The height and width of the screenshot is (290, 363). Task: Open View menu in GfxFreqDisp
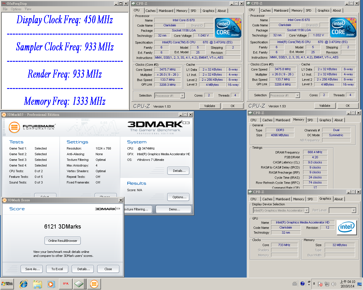coord(28,9)
